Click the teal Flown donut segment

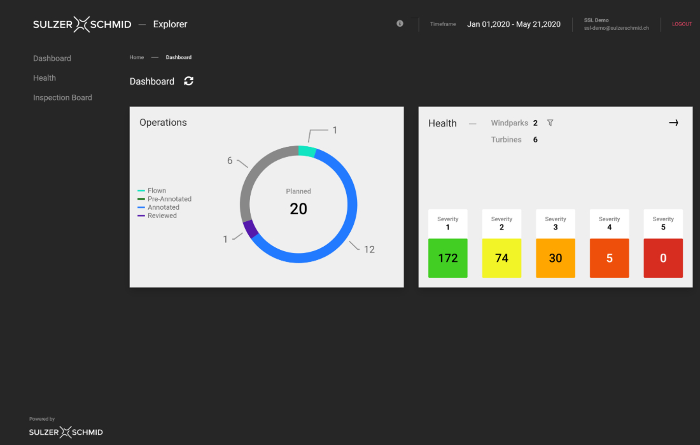307,151
